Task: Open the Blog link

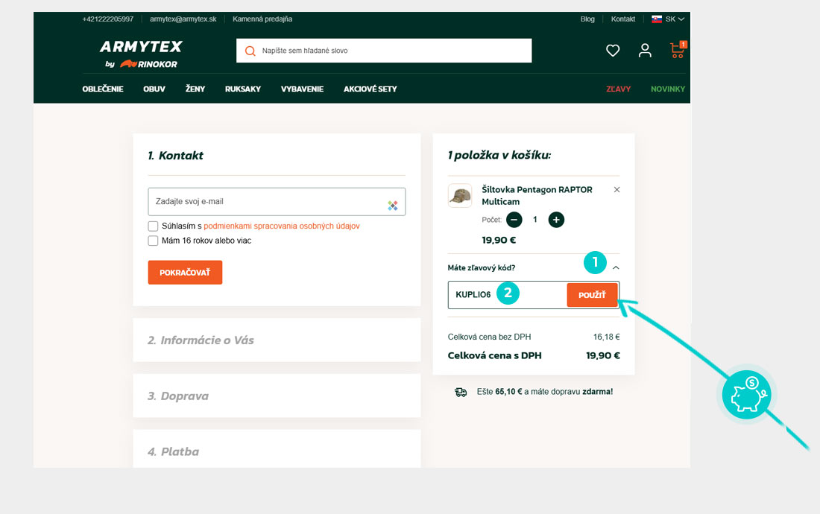Action: (x=587, y=19)
